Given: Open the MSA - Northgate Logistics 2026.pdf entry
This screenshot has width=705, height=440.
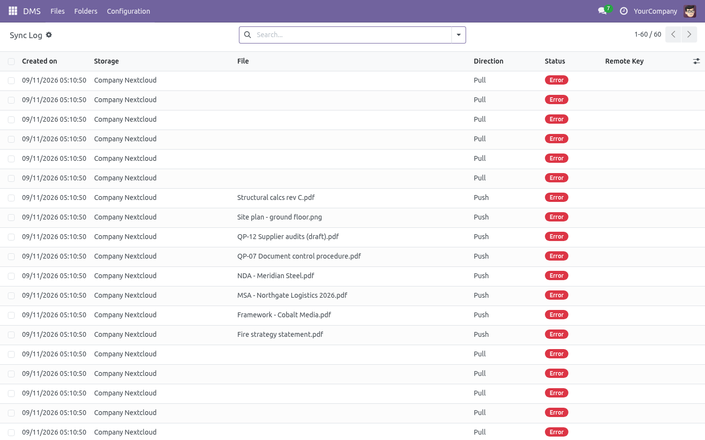Looking at the screenshot, I should click(292, 295).
